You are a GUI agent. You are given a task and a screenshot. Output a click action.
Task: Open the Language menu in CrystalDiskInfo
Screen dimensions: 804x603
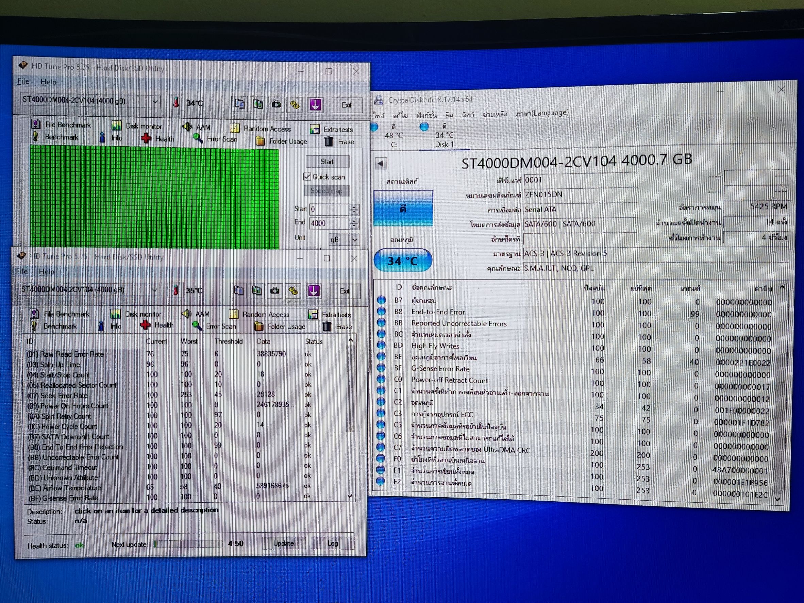(x=542, y=113)
